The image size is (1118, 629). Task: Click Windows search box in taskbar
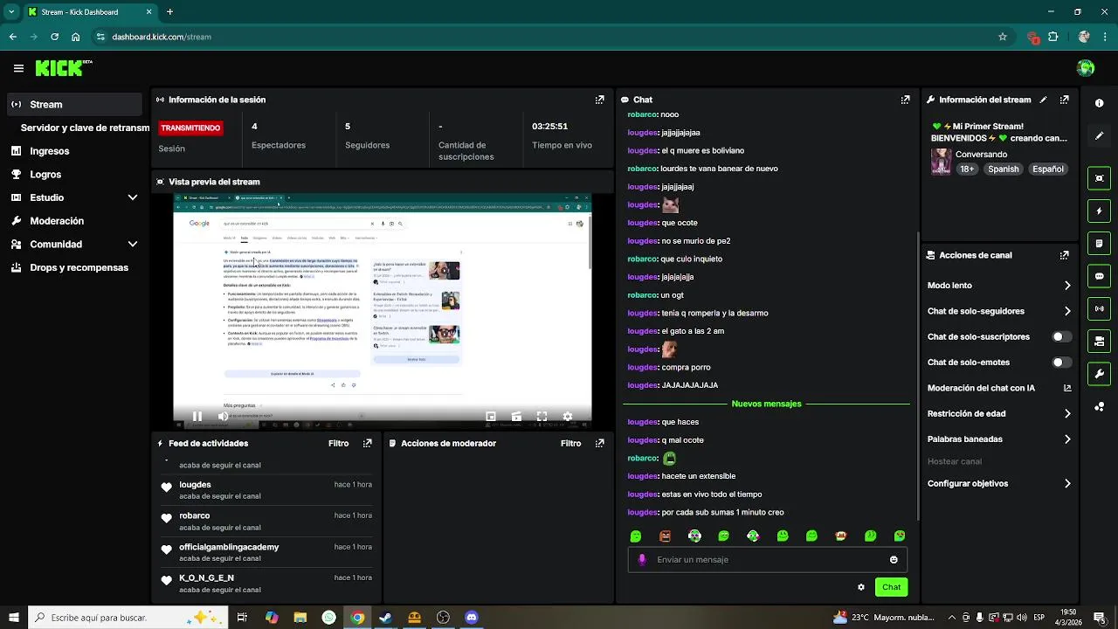129,618
